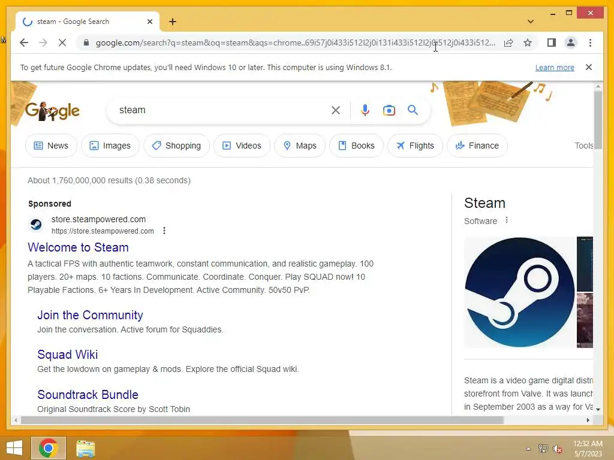Image resolution: width=614 pixels, height=460 pixels.
Task: Open a new tab
Action: click(x=173, y=22)
